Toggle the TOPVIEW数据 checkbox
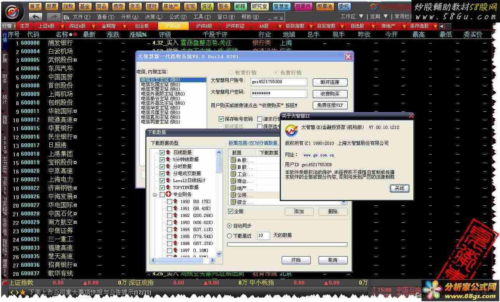This screenshot has width=500, height=302. click(x=162, y=187)
